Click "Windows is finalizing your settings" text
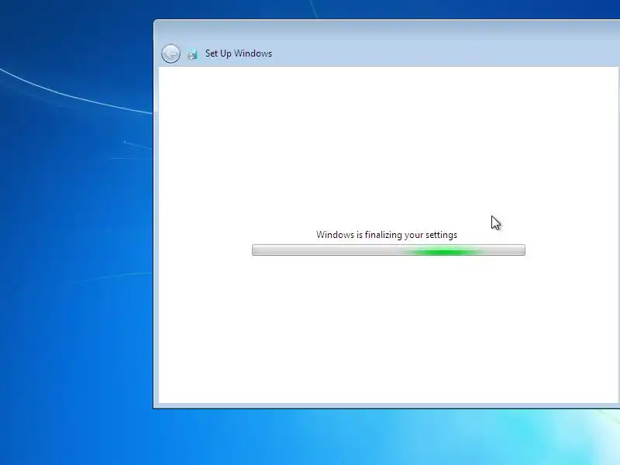Viewport: 620px width, 465px height. click(387, 235)
